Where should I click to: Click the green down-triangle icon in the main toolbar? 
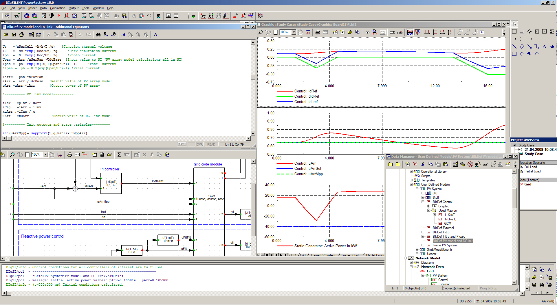(x=193, y=16)
